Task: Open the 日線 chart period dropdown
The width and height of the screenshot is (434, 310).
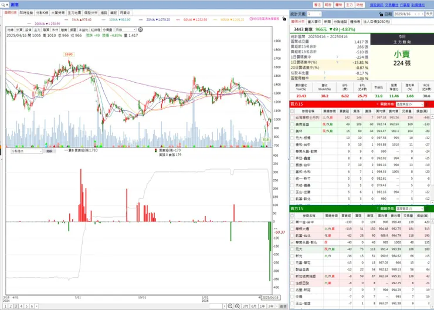Action: [x=126, y=29]
